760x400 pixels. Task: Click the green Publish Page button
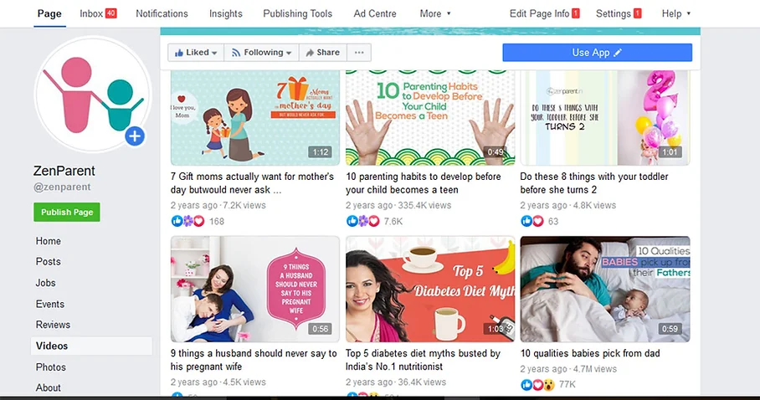67,212
